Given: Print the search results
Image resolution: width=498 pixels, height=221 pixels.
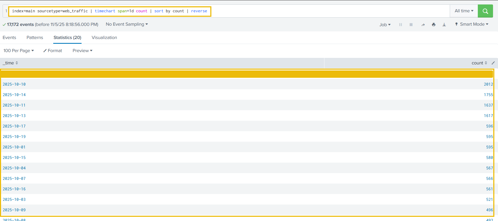Looking at the screenshot, I should (x=433, y=25).
